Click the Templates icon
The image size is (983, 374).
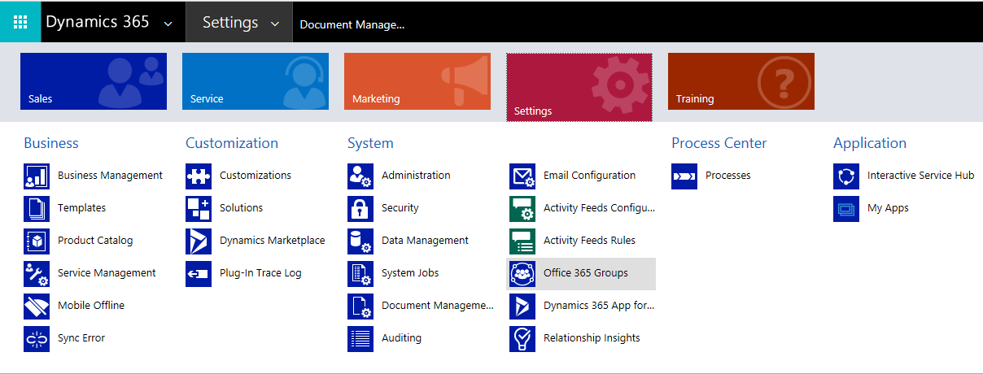click(x=37, y=208)
